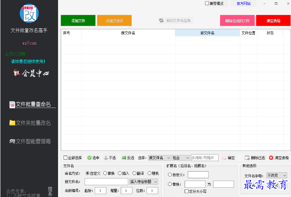Open the 原文件名 selection dropdown
Viewport: 291px width, 197px height.
coord(159,158)
